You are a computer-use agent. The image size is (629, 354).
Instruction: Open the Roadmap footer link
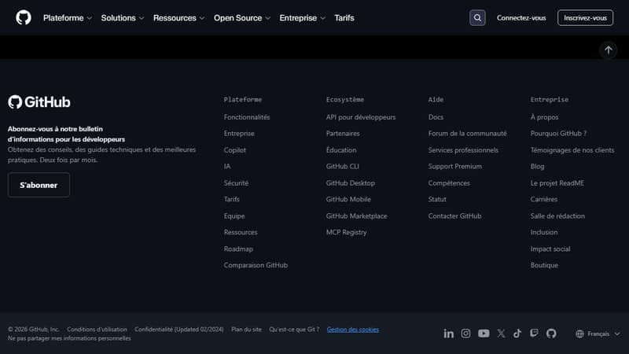point(238,249)
